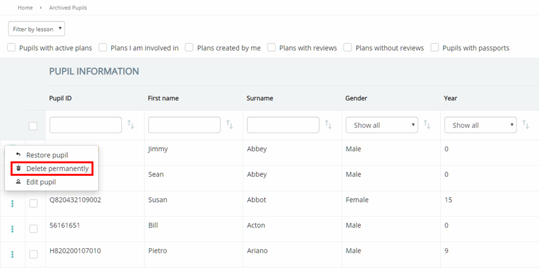Sort by Pupil ID column arrows

pos(131,124)
